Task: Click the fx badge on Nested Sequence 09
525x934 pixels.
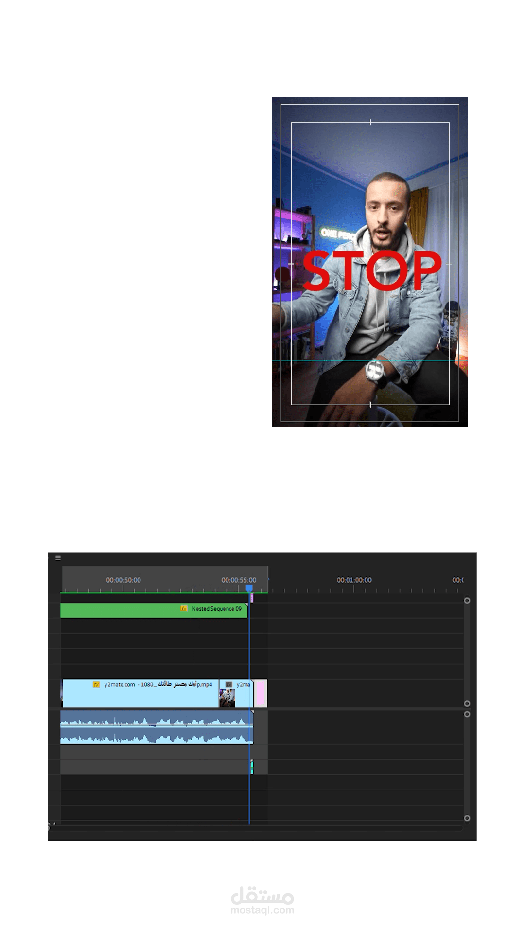Action: pos(184,609)
